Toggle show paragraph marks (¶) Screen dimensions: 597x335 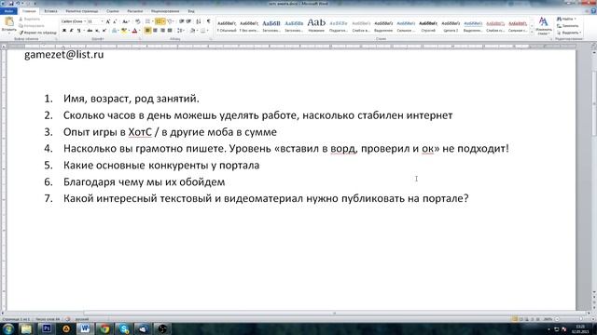(208, 21)
